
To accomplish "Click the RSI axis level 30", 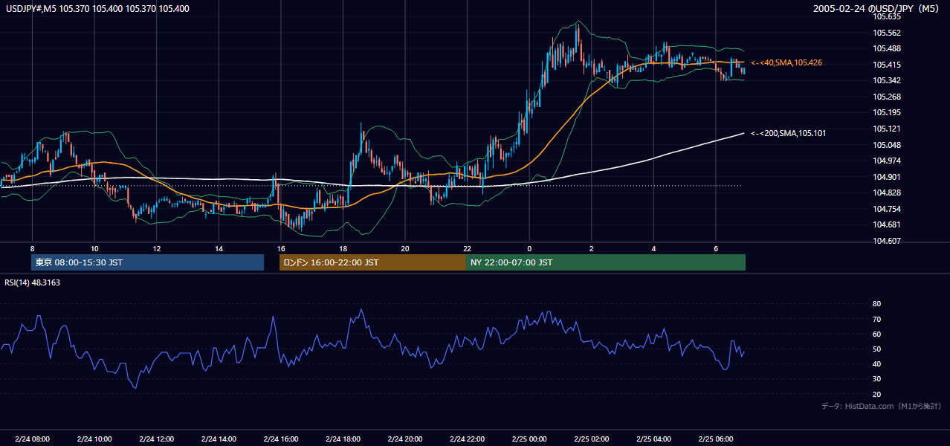I will click(876, 378).
